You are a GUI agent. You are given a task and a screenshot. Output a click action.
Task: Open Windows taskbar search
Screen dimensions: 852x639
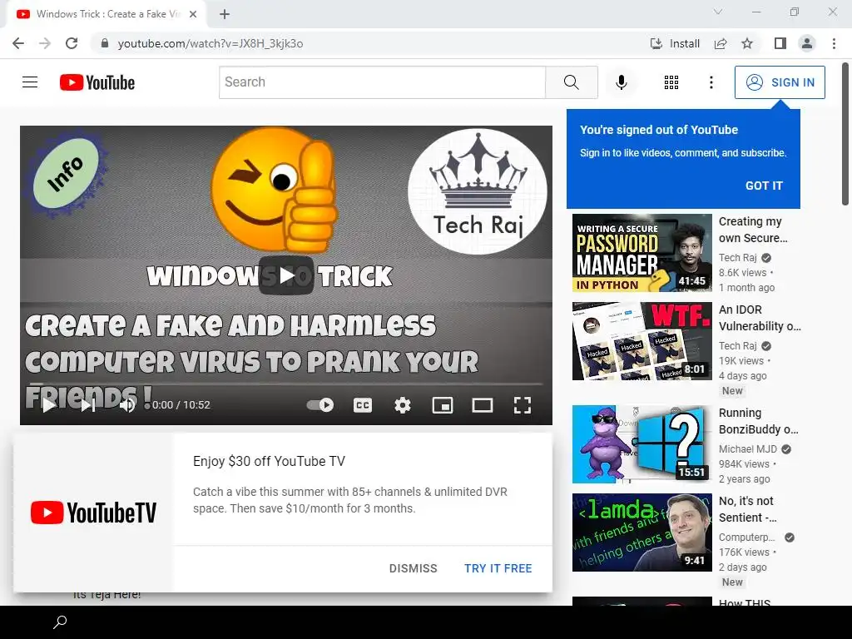pos(60,622)
